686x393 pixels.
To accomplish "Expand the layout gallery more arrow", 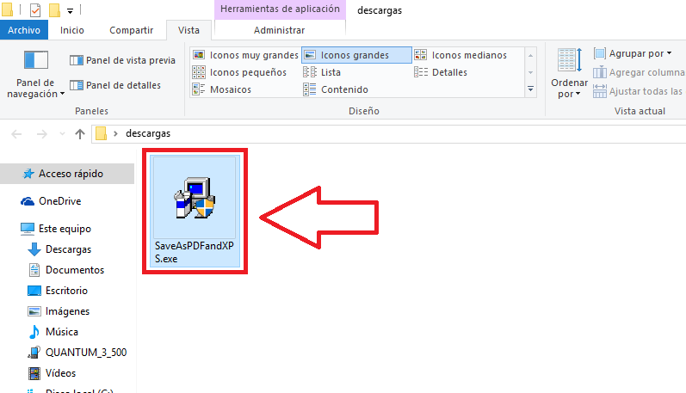I will pyautogui.click(x=530, y=89).
